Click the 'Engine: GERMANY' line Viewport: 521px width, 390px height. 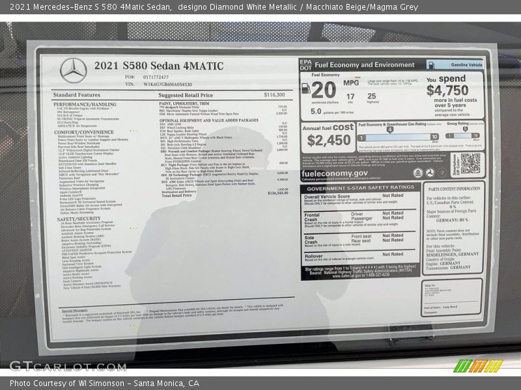tap(444, 263)
